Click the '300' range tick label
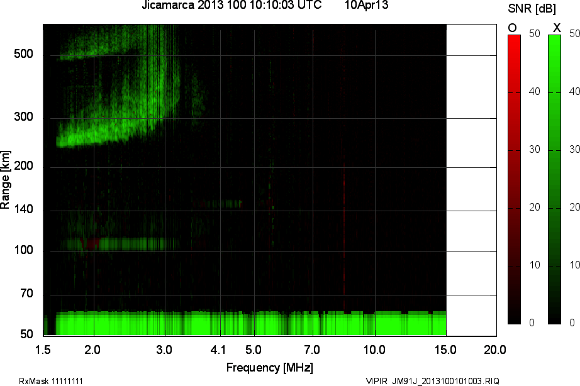The image size is (580, 386). tap(23, 117)
